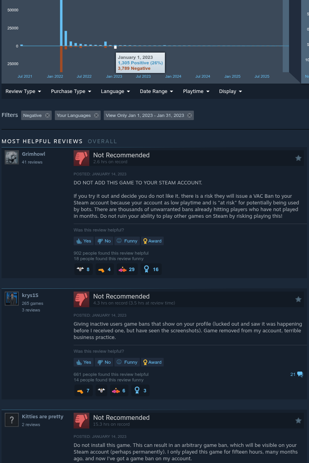Mark Grimhowl's review as helpful with Yes
This screenshot has height=463, width=309.
click(84, 241)
